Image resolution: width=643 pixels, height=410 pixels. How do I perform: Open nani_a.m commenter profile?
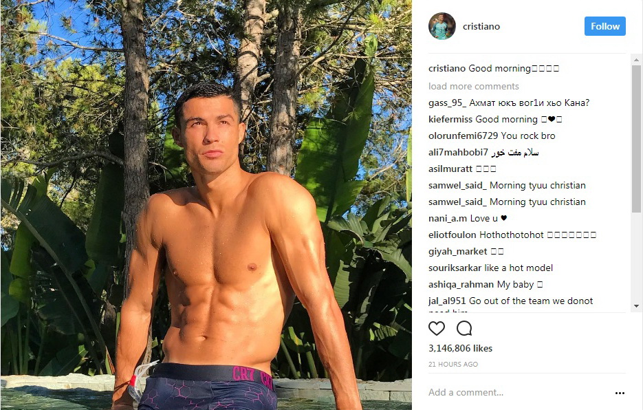pyautogui.click(x=448, y=218)
